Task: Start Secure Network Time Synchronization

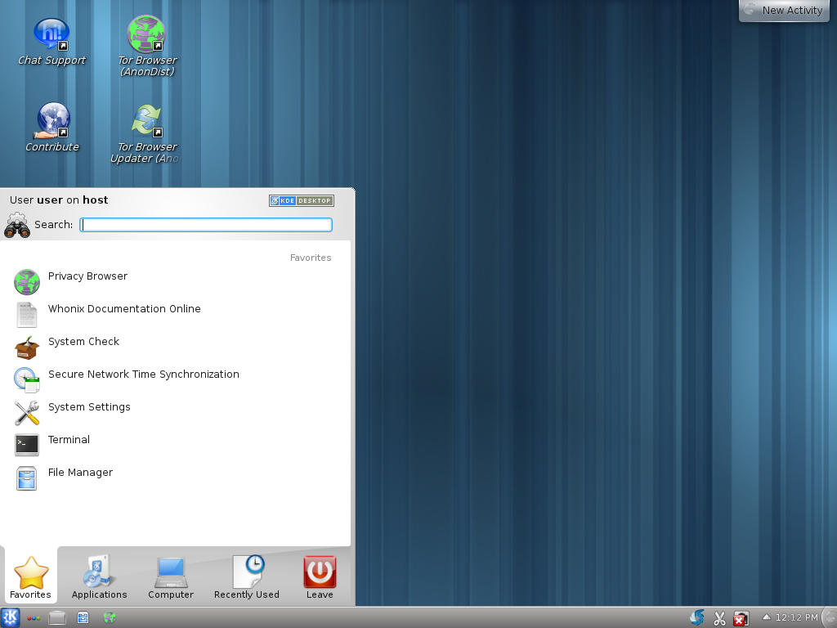Action: pyautogui.click(x=143, y=375)
